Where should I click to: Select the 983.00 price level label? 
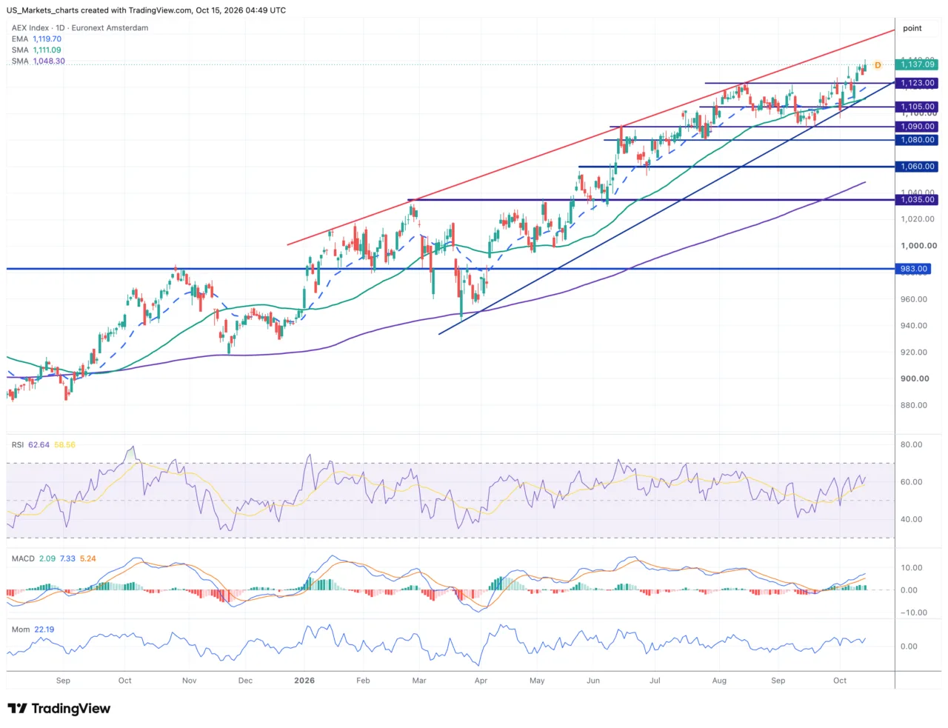click(x=913, y=269)
